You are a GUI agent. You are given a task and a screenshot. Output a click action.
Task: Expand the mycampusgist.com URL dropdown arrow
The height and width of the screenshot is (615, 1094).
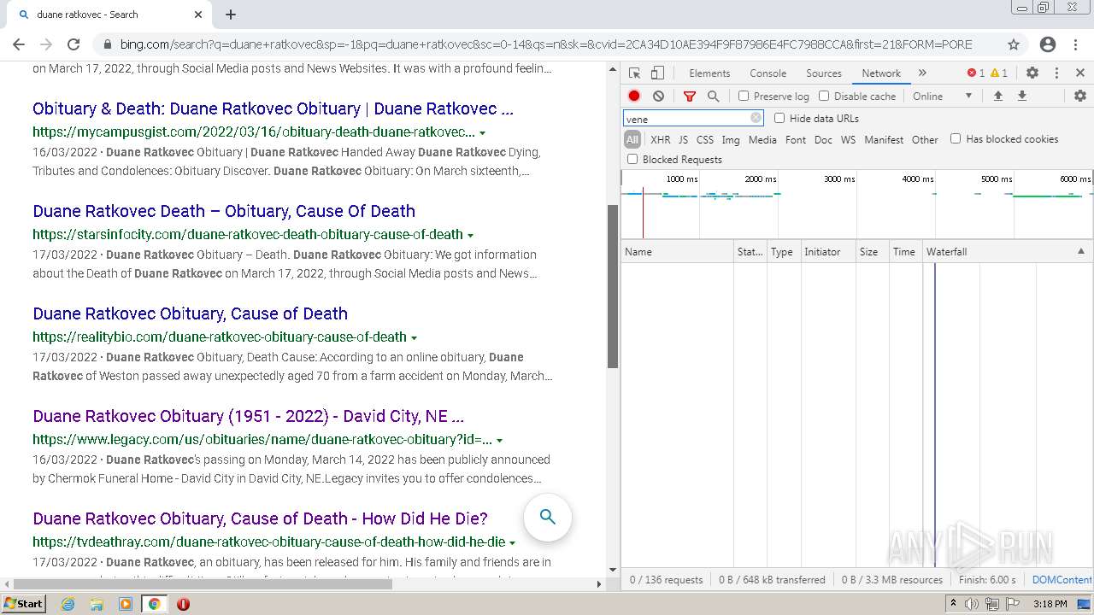click(483, 133)
